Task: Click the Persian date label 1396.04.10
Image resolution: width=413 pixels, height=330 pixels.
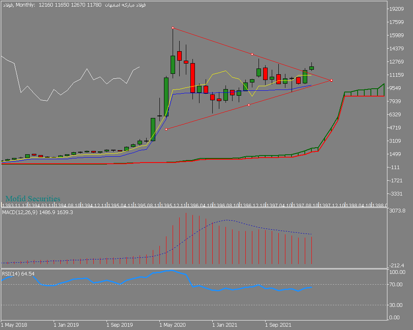Action: 199,205
